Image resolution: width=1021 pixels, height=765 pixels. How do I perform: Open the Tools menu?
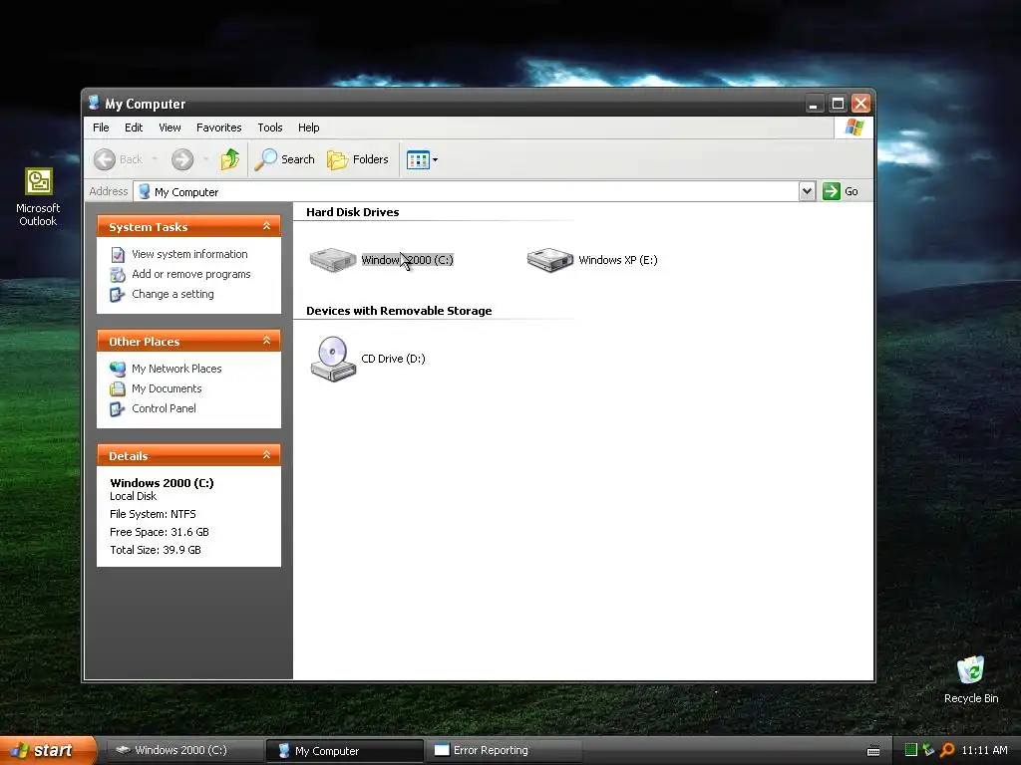pyautogui.click(x=269, y=127)
